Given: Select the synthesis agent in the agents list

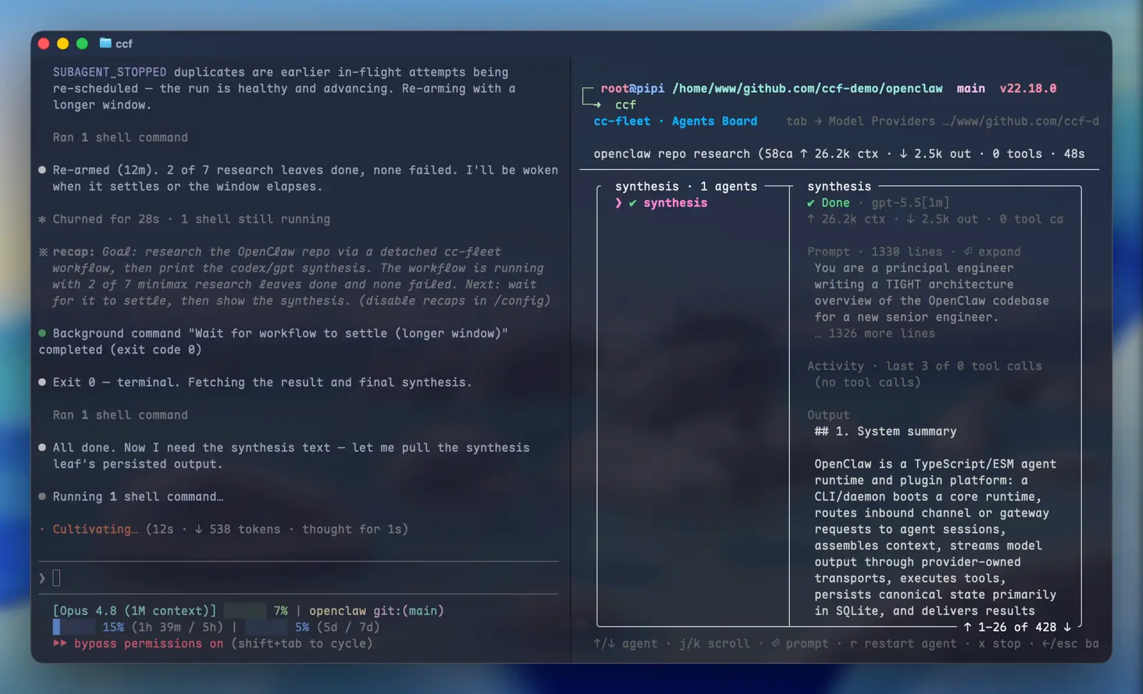Looking at the screenshot, I should point(675,203).
